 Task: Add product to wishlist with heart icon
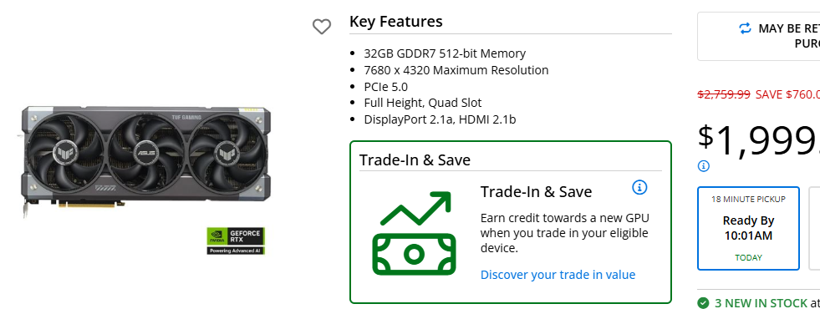[322, 27]
